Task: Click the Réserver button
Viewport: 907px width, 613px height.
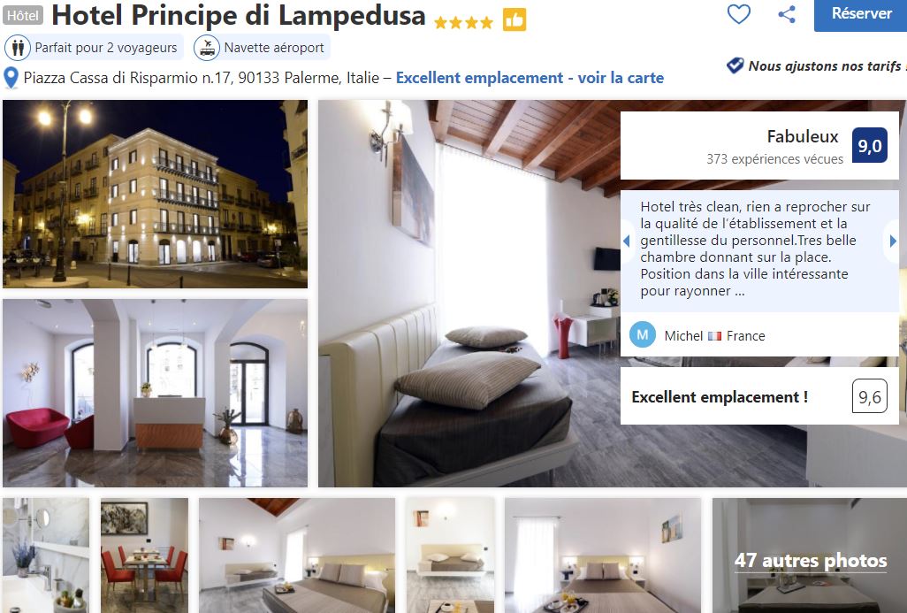Action: click(861, 14)
